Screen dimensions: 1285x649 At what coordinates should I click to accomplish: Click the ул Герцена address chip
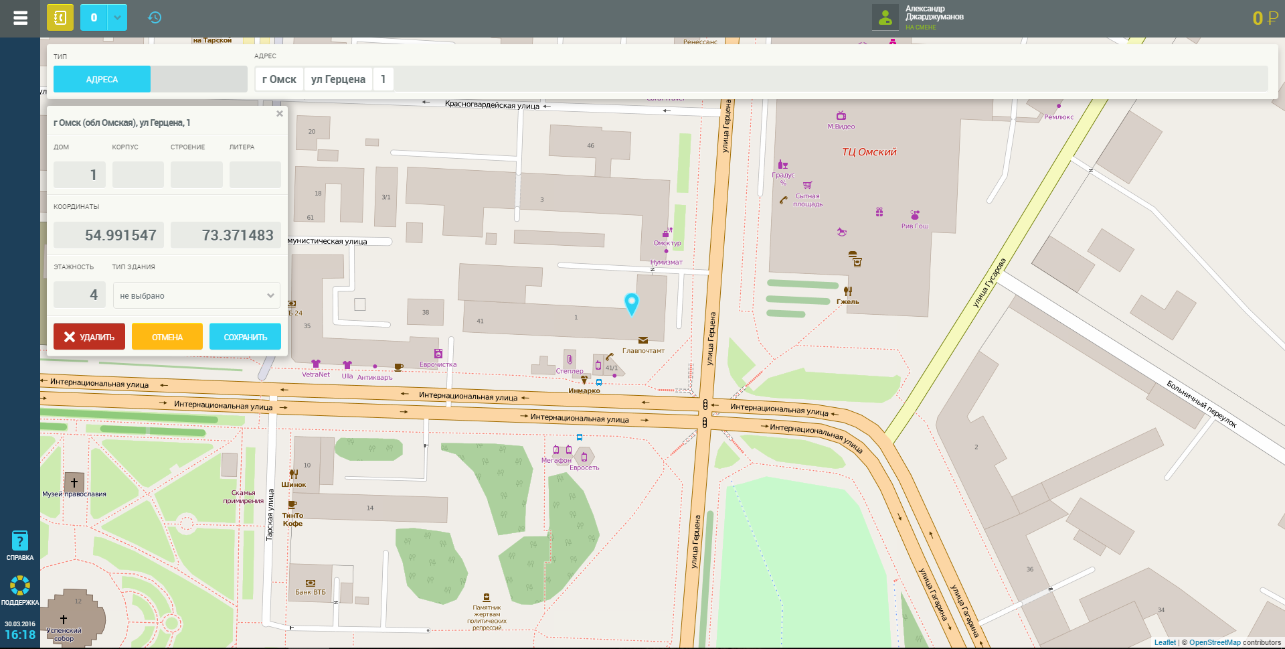click(x=338, y=79)
